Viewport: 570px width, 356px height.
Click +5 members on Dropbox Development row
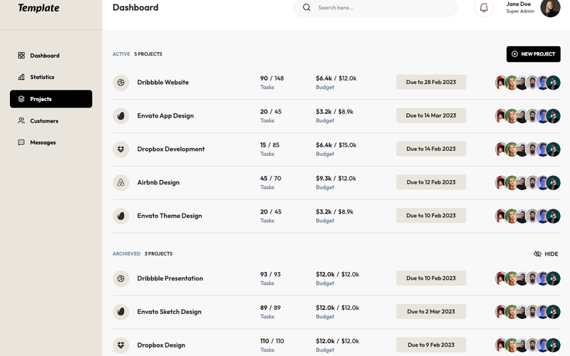(554, 150)
